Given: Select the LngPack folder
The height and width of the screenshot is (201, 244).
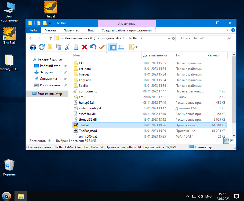Looking at the screenshot, I should pos(150,80).
